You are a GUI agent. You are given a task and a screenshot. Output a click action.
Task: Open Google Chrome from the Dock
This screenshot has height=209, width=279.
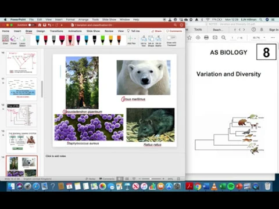point(198,186)
